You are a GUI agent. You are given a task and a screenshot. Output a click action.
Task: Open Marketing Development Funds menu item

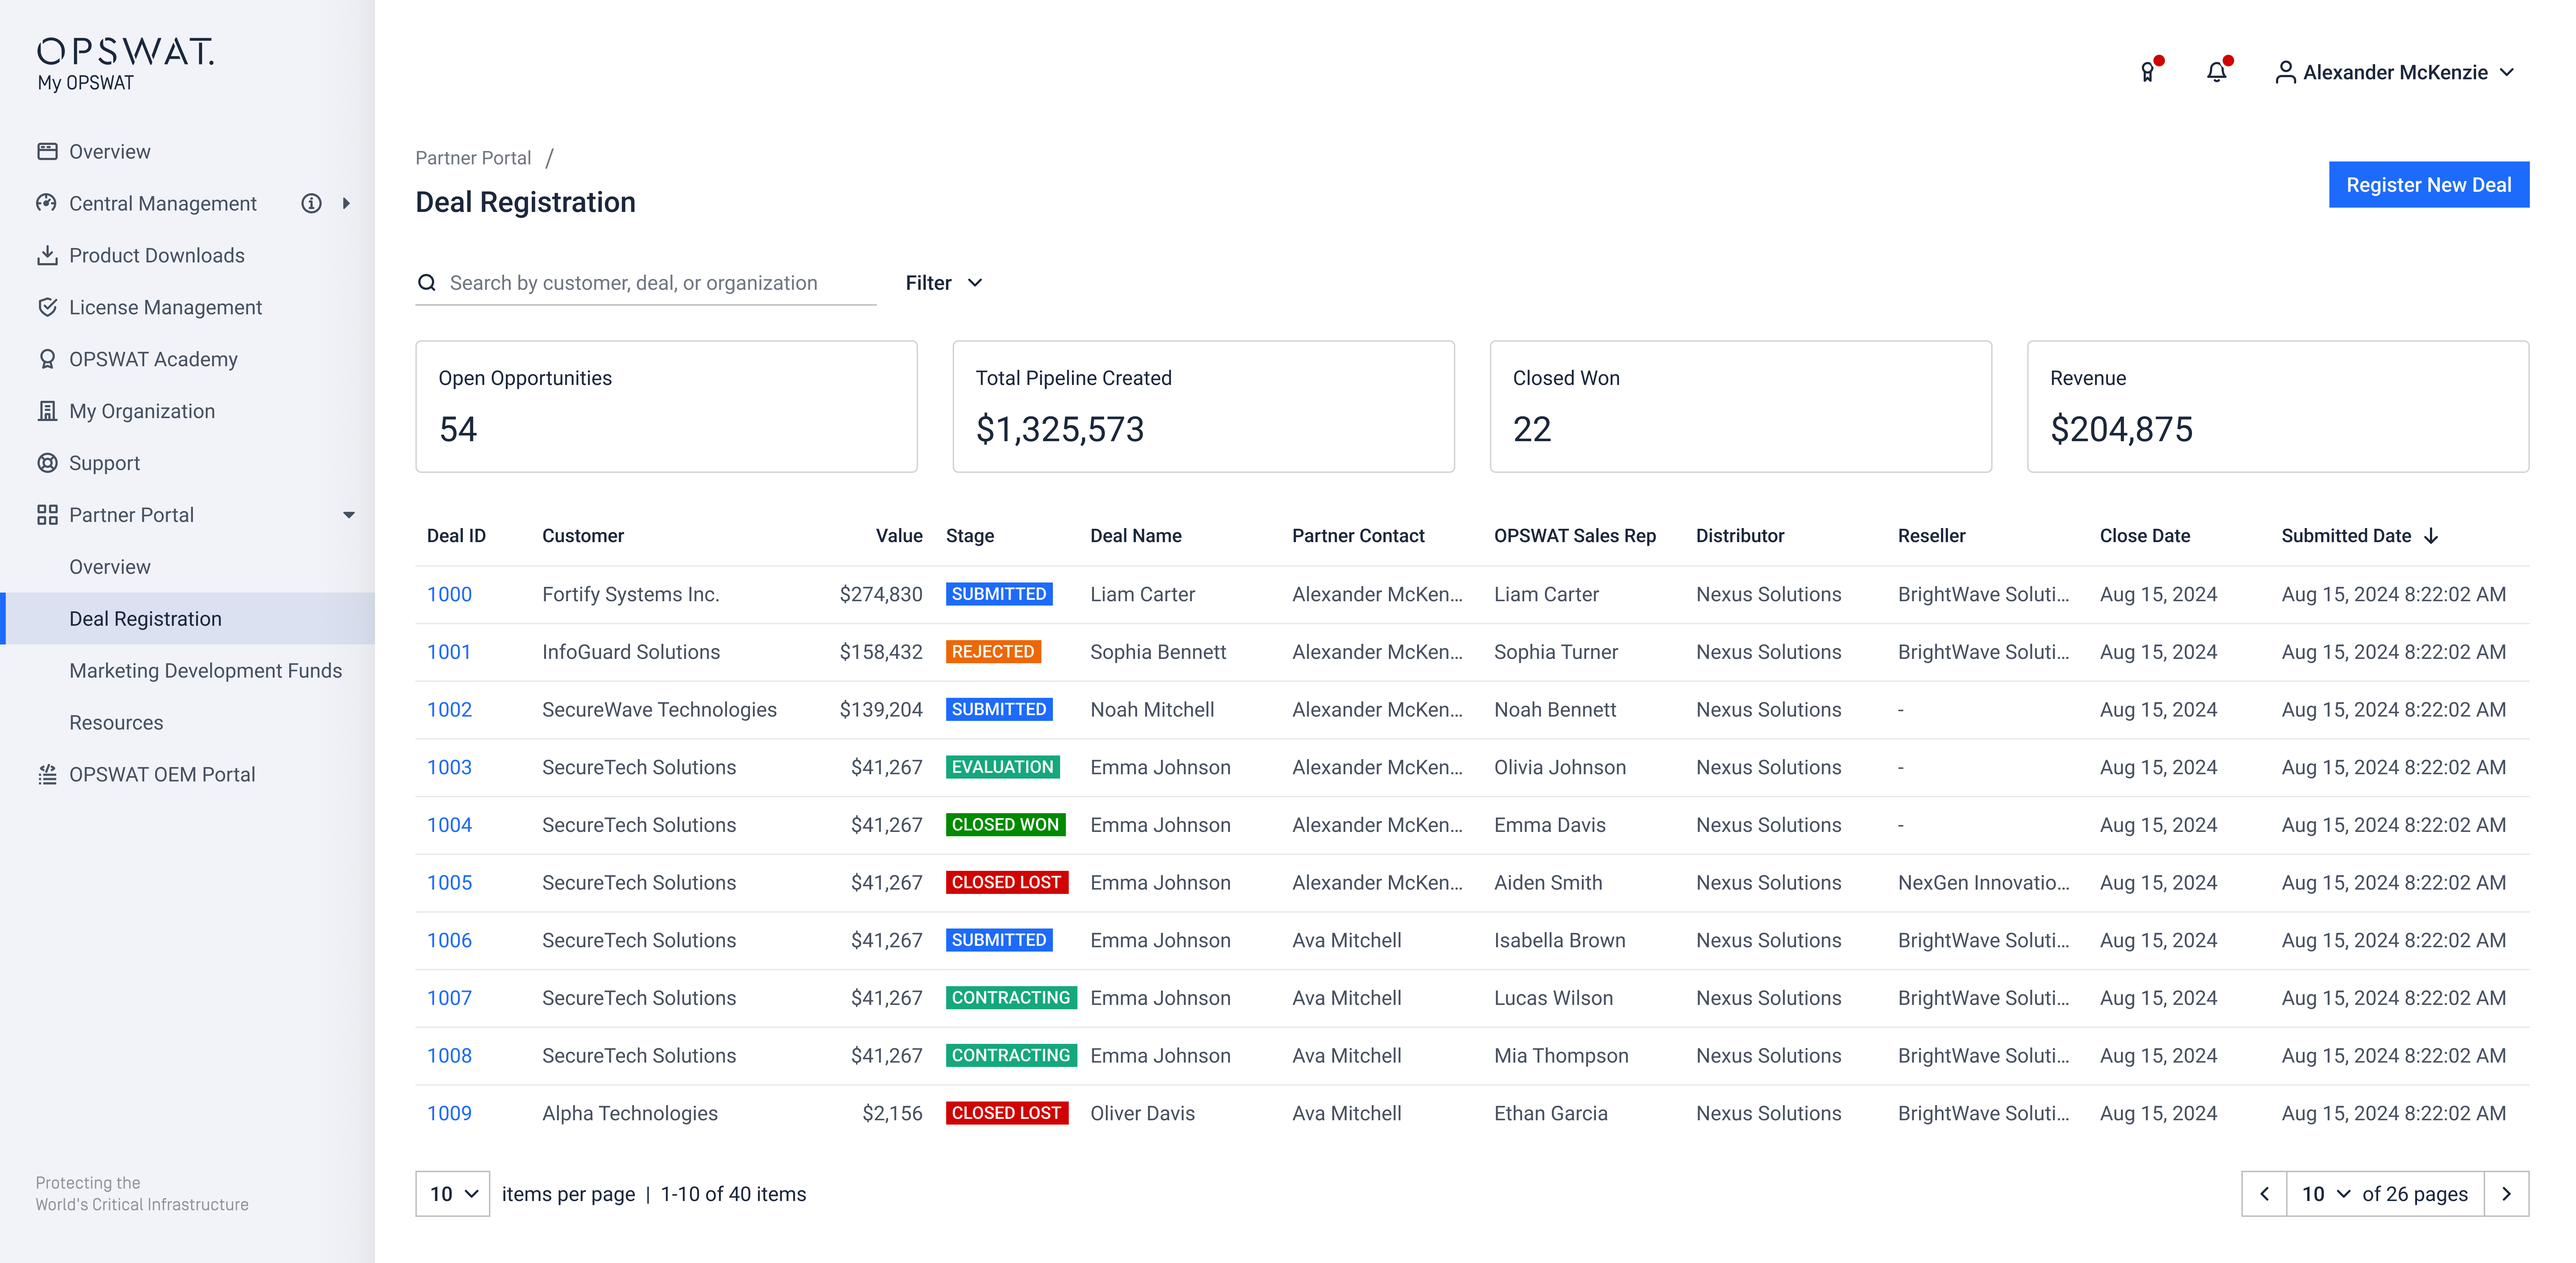tap(205, 671)
